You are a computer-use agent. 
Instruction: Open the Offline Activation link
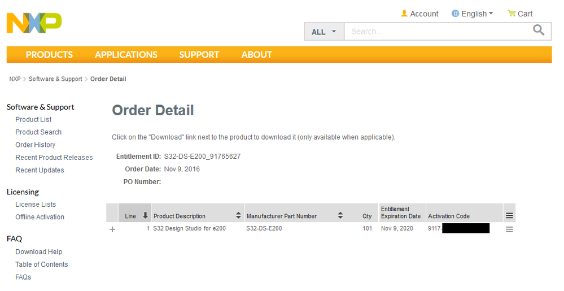(40, 217)
